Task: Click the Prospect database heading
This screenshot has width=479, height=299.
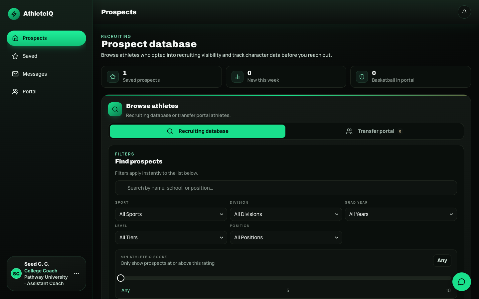Action: coord(149,44)
